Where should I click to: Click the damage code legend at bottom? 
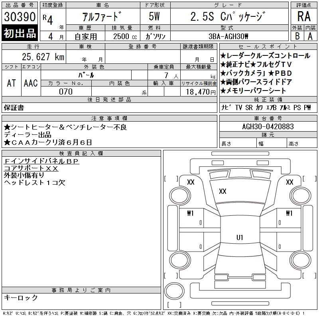click(154, 313)
